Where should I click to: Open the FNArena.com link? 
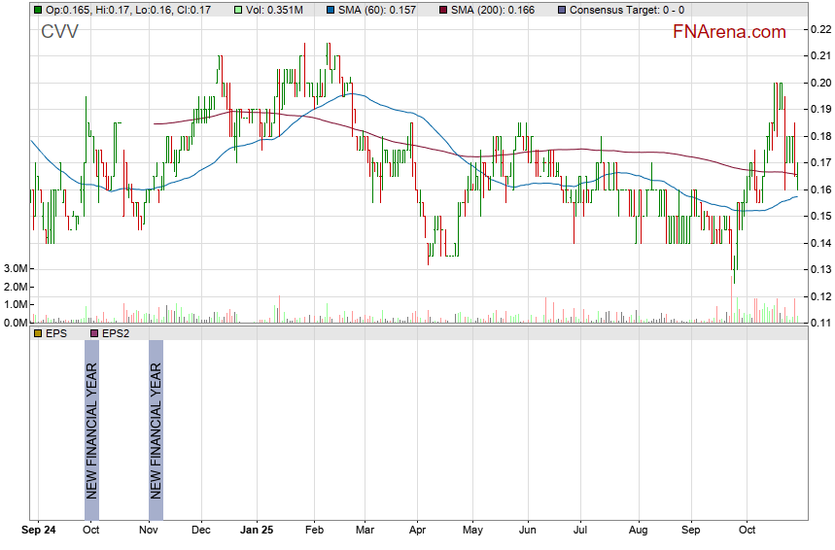(x=729, y=32)
